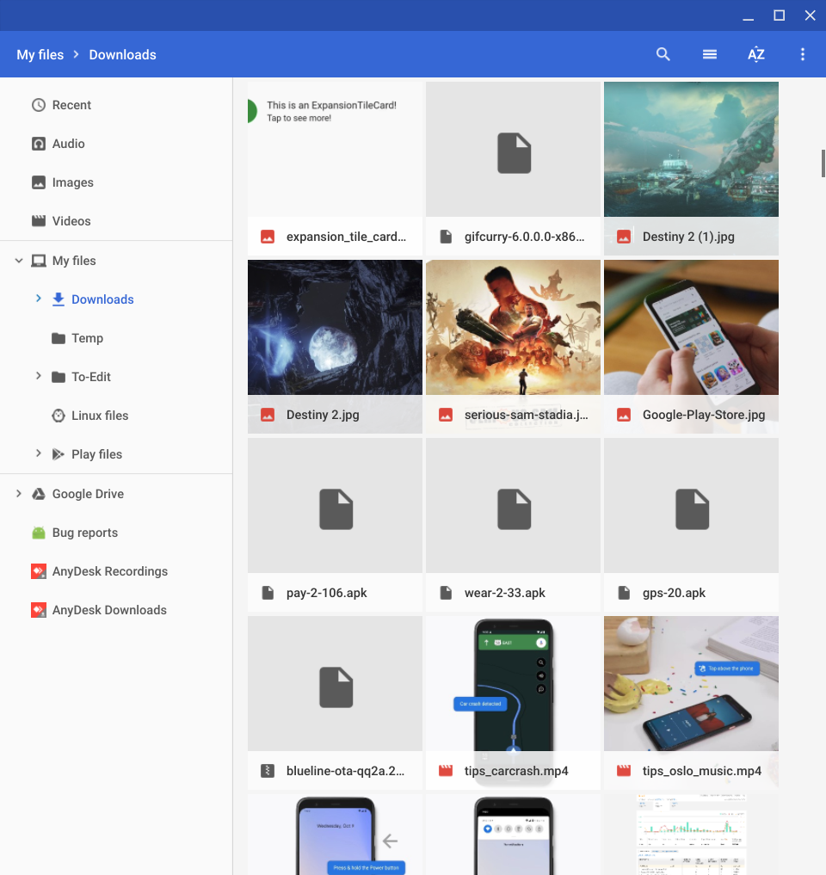This screenshot has width=826, height=875.
Task: Open the search icon in the toolbar
Action: (x=663, y=53)
